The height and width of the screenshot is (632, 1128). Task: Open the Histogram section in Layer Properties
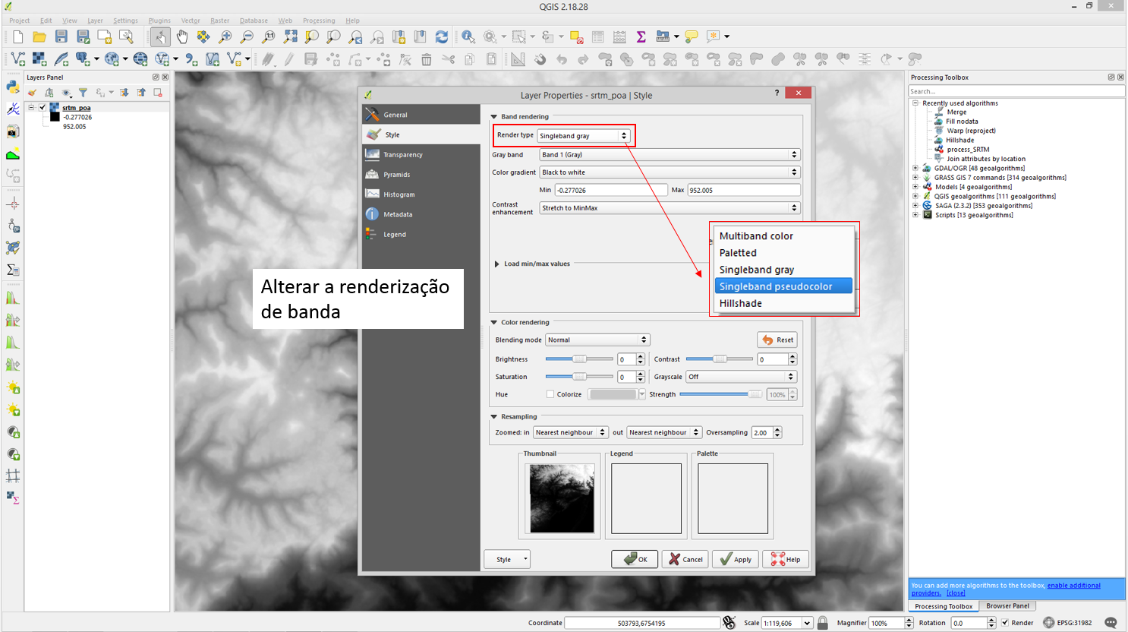(399, 194)
